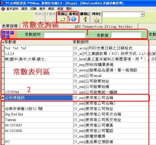Image resolution: width=156 pixels, height=145 pixels.
Task: Open the 庫存 menu
Action: (x=42, y=9)
